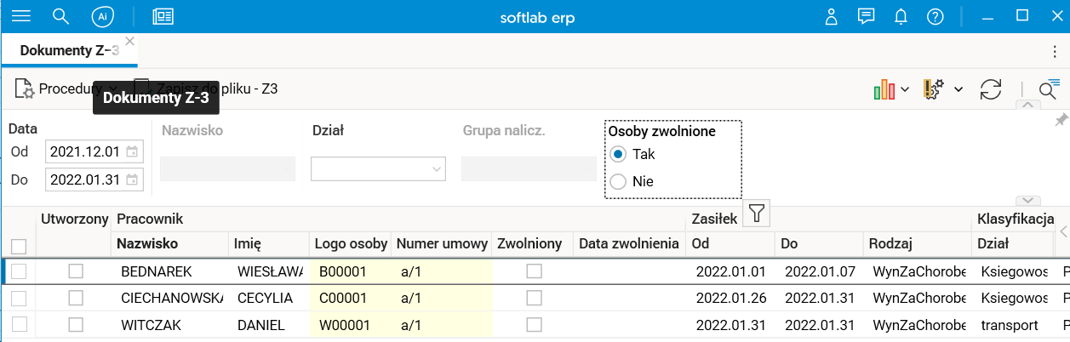Open the user profile icon
The height and width of the screenshot is (342, 1070).
tap(832, 16)
